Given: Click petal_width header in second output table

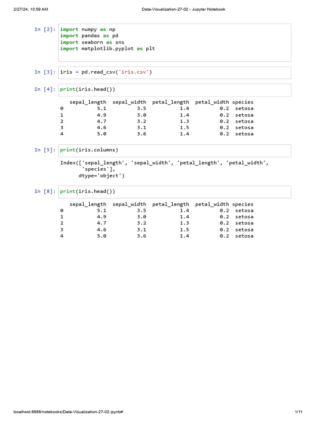Looking at the screenshot, I should pyautogui.click(x=212, y=204).
